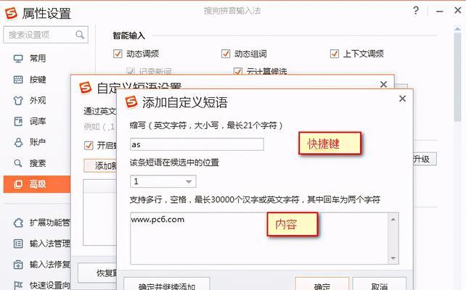This screenshot has width=466, height=290.
Task: Click the shirt icon beside 外观
Action: tap(18, 101)
